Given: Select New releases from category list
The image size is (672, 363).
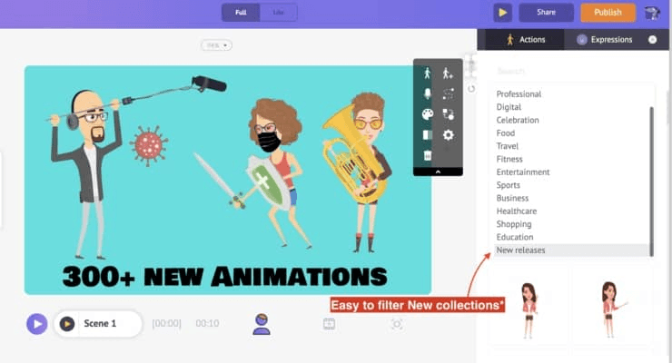Looking at the screenshot, I should (521, 250).
